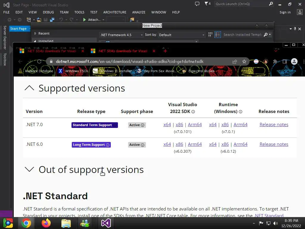
Task: Open Chrome side panel icon
Action: coord(284,61)
